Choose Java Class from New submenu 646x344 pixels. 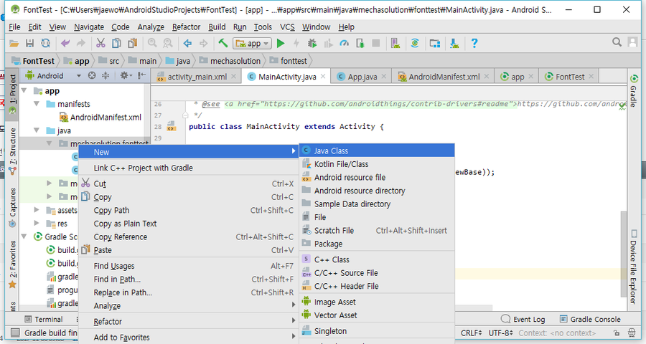pyautogui.click(x=377, y=150)
